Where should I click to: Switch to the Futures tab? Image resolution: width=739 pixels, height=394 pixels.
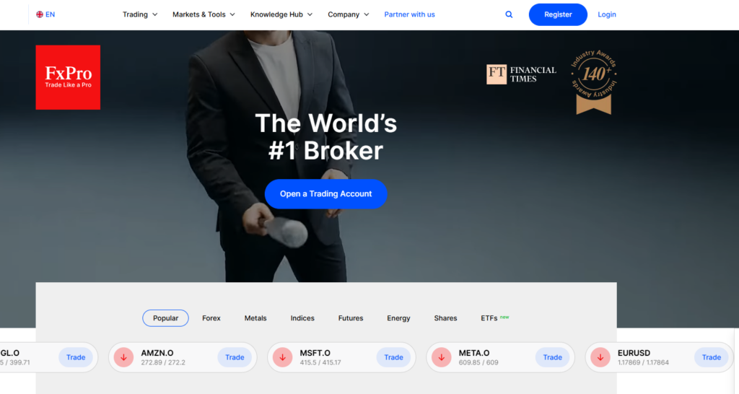coord(351,318)
